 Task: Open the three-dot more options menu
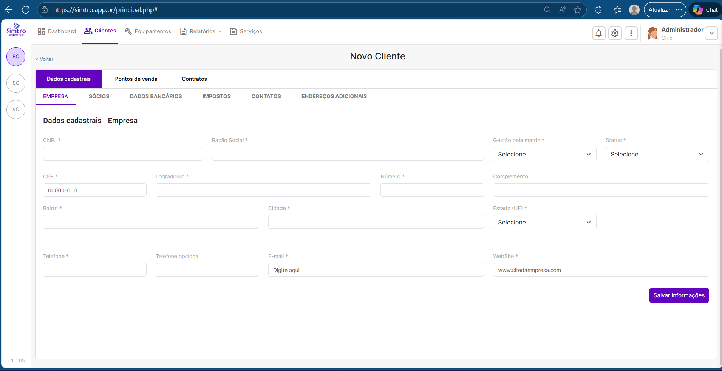pyautogui.click(x=631, y=33)
